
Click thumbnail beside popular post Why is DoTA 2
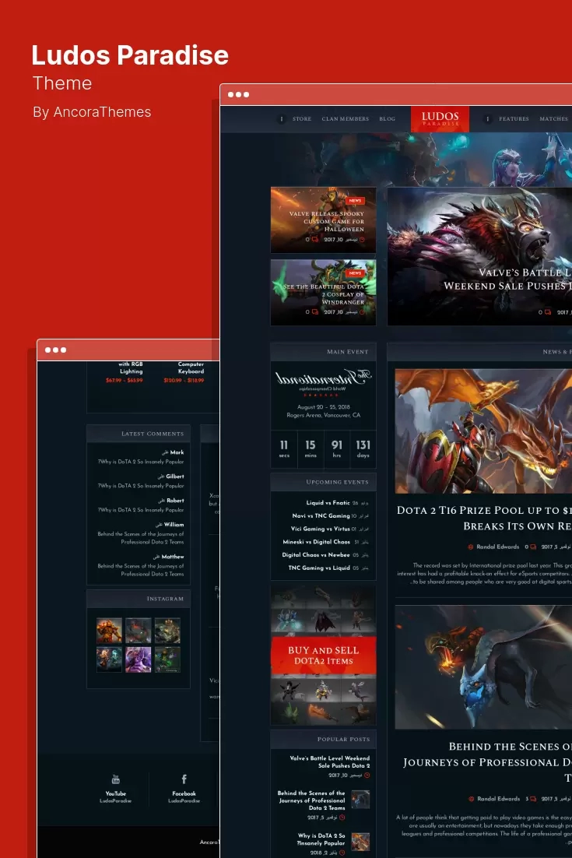coord(360,842)
